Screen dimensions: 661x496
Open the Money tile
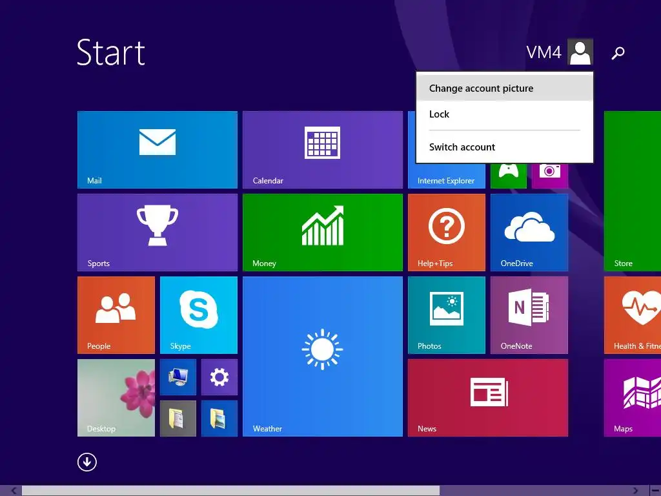[323, 232]
